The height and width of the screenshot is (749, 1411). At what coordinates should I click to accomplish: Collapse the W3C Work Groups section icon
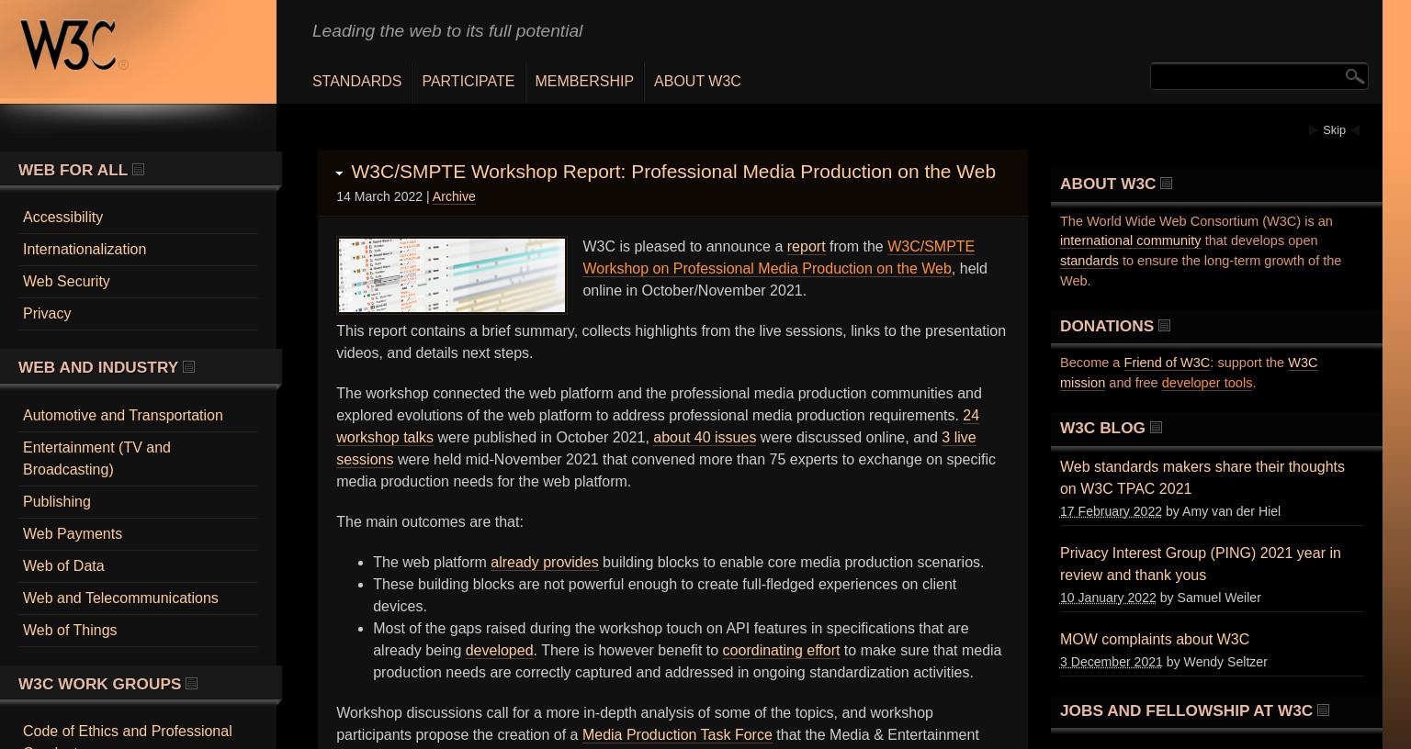pyautogui.click(x=191, y=684)
